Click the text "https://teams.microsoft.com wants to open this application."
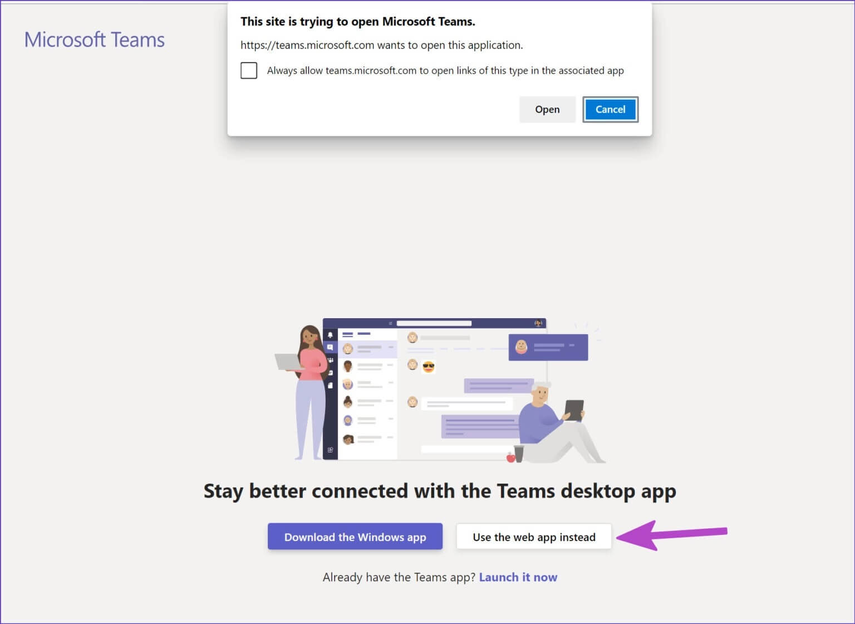 click(x=382, y=45)
